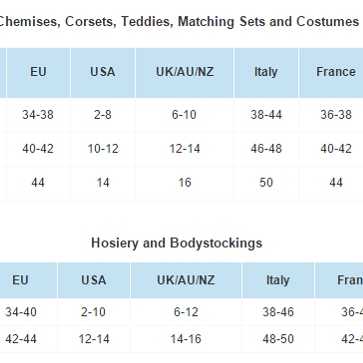Image resolution: width=363 pixels, height=363 pixels.
Task: Click Italy header in the top table
Action: (266, 72)
